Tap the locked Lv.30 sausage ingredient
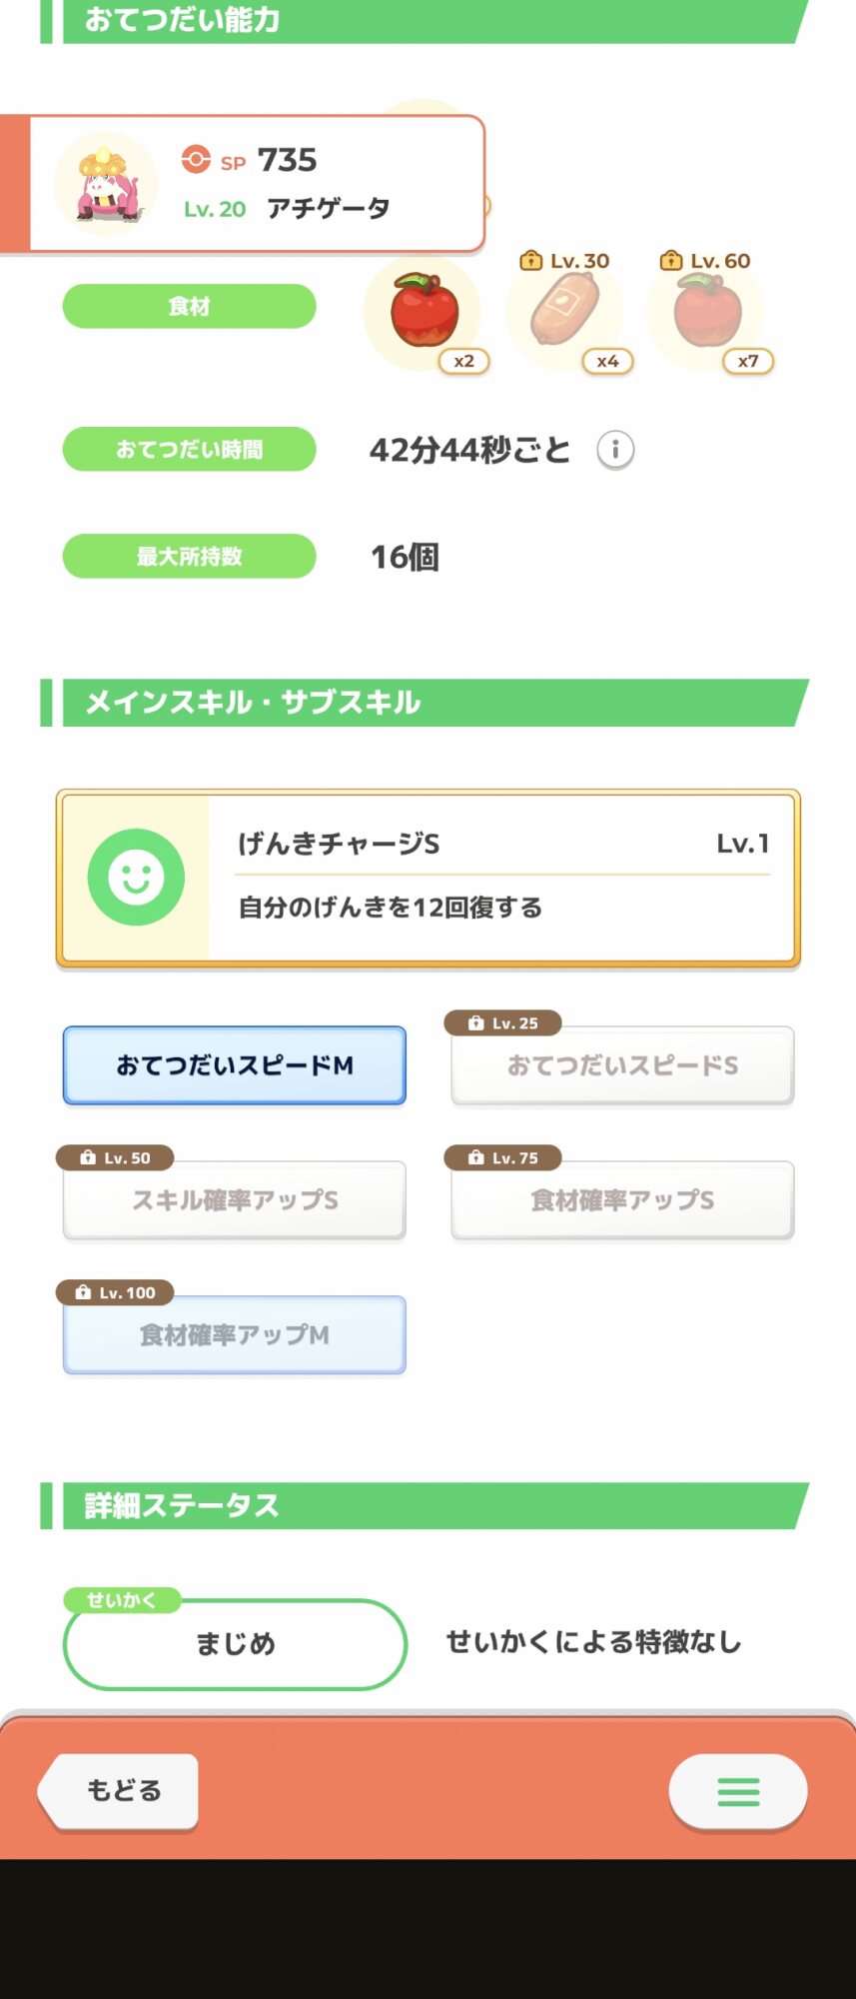The image size is (856, 1999). point(565,311)
